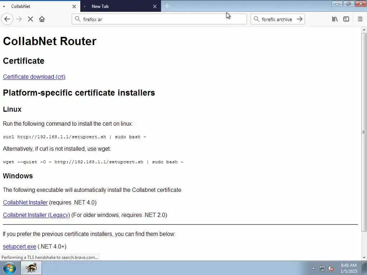This screenshot has width=367, height=275.
Task: Click the Windows section heading
Action: (x=18, y=176)
